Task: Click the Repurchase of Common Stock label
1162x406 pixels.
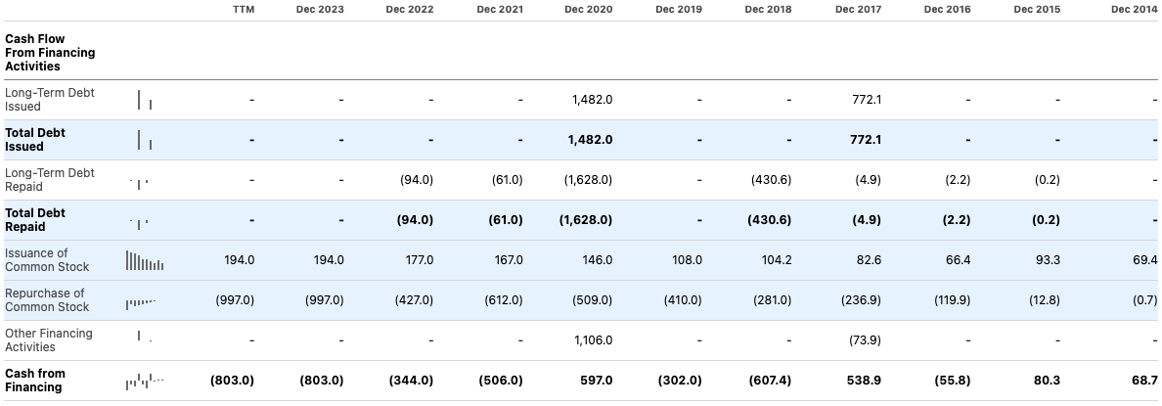Action: (47, 300)
